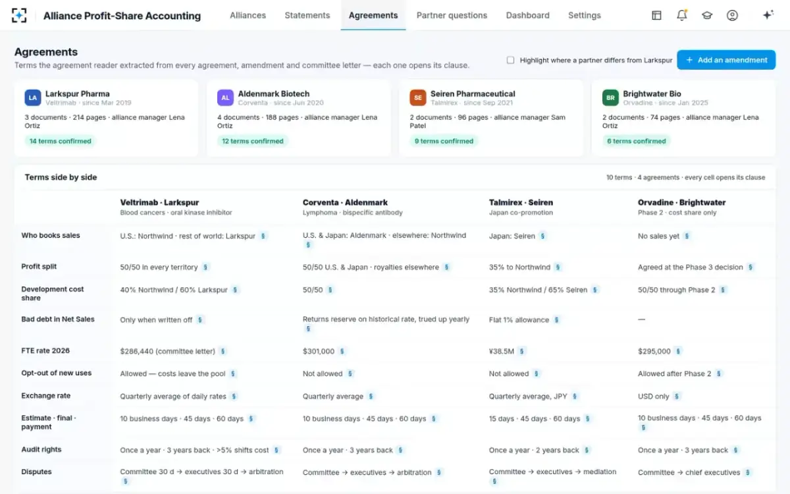Open "35% Northwind / 65% Seiren" cell
Screen dimensions: 790x494
click(x=538, y=290)
